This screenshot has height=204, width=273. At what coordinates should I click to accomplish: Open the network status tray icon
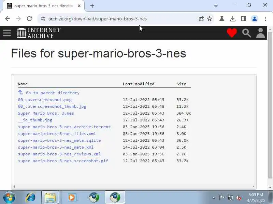(230, 198)
